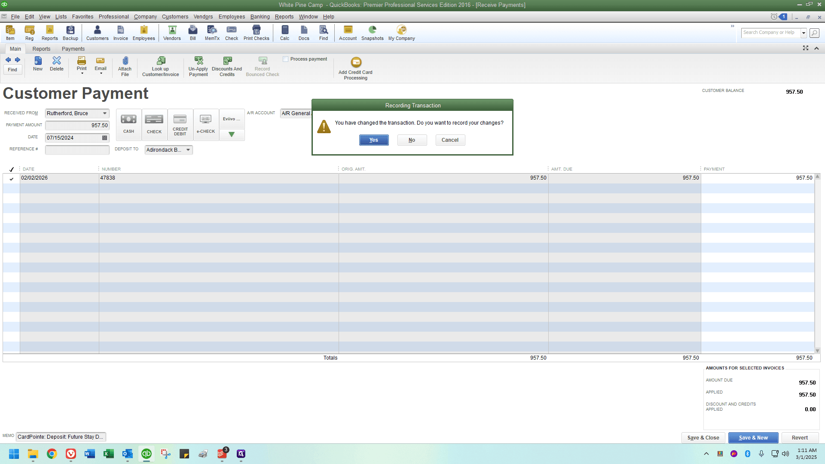Viewport: 825px width, 464px height.
Task: Open company Snapshots
Action: 373,33
